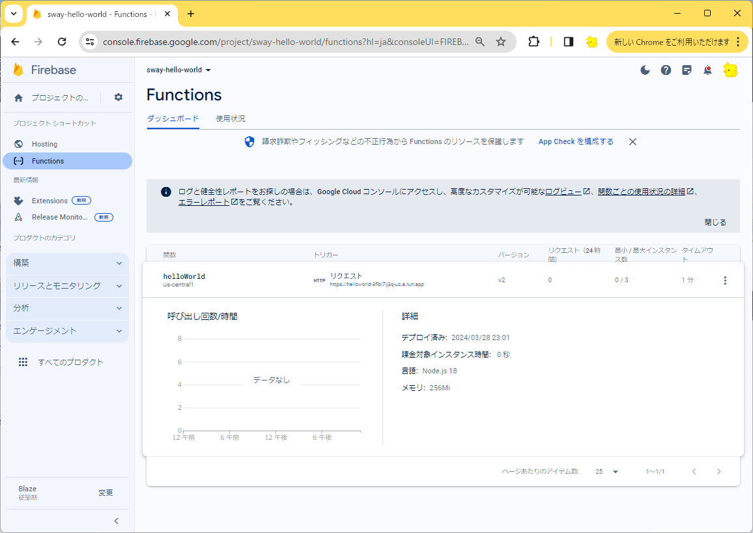
Task: Open the Firebase account avatar
Action: pyautogui.click(x=730, y=70)
